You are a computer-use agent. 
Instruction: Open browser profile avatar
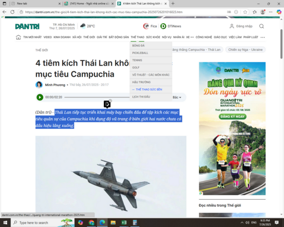pyautogui.click(x=263, y=12)
